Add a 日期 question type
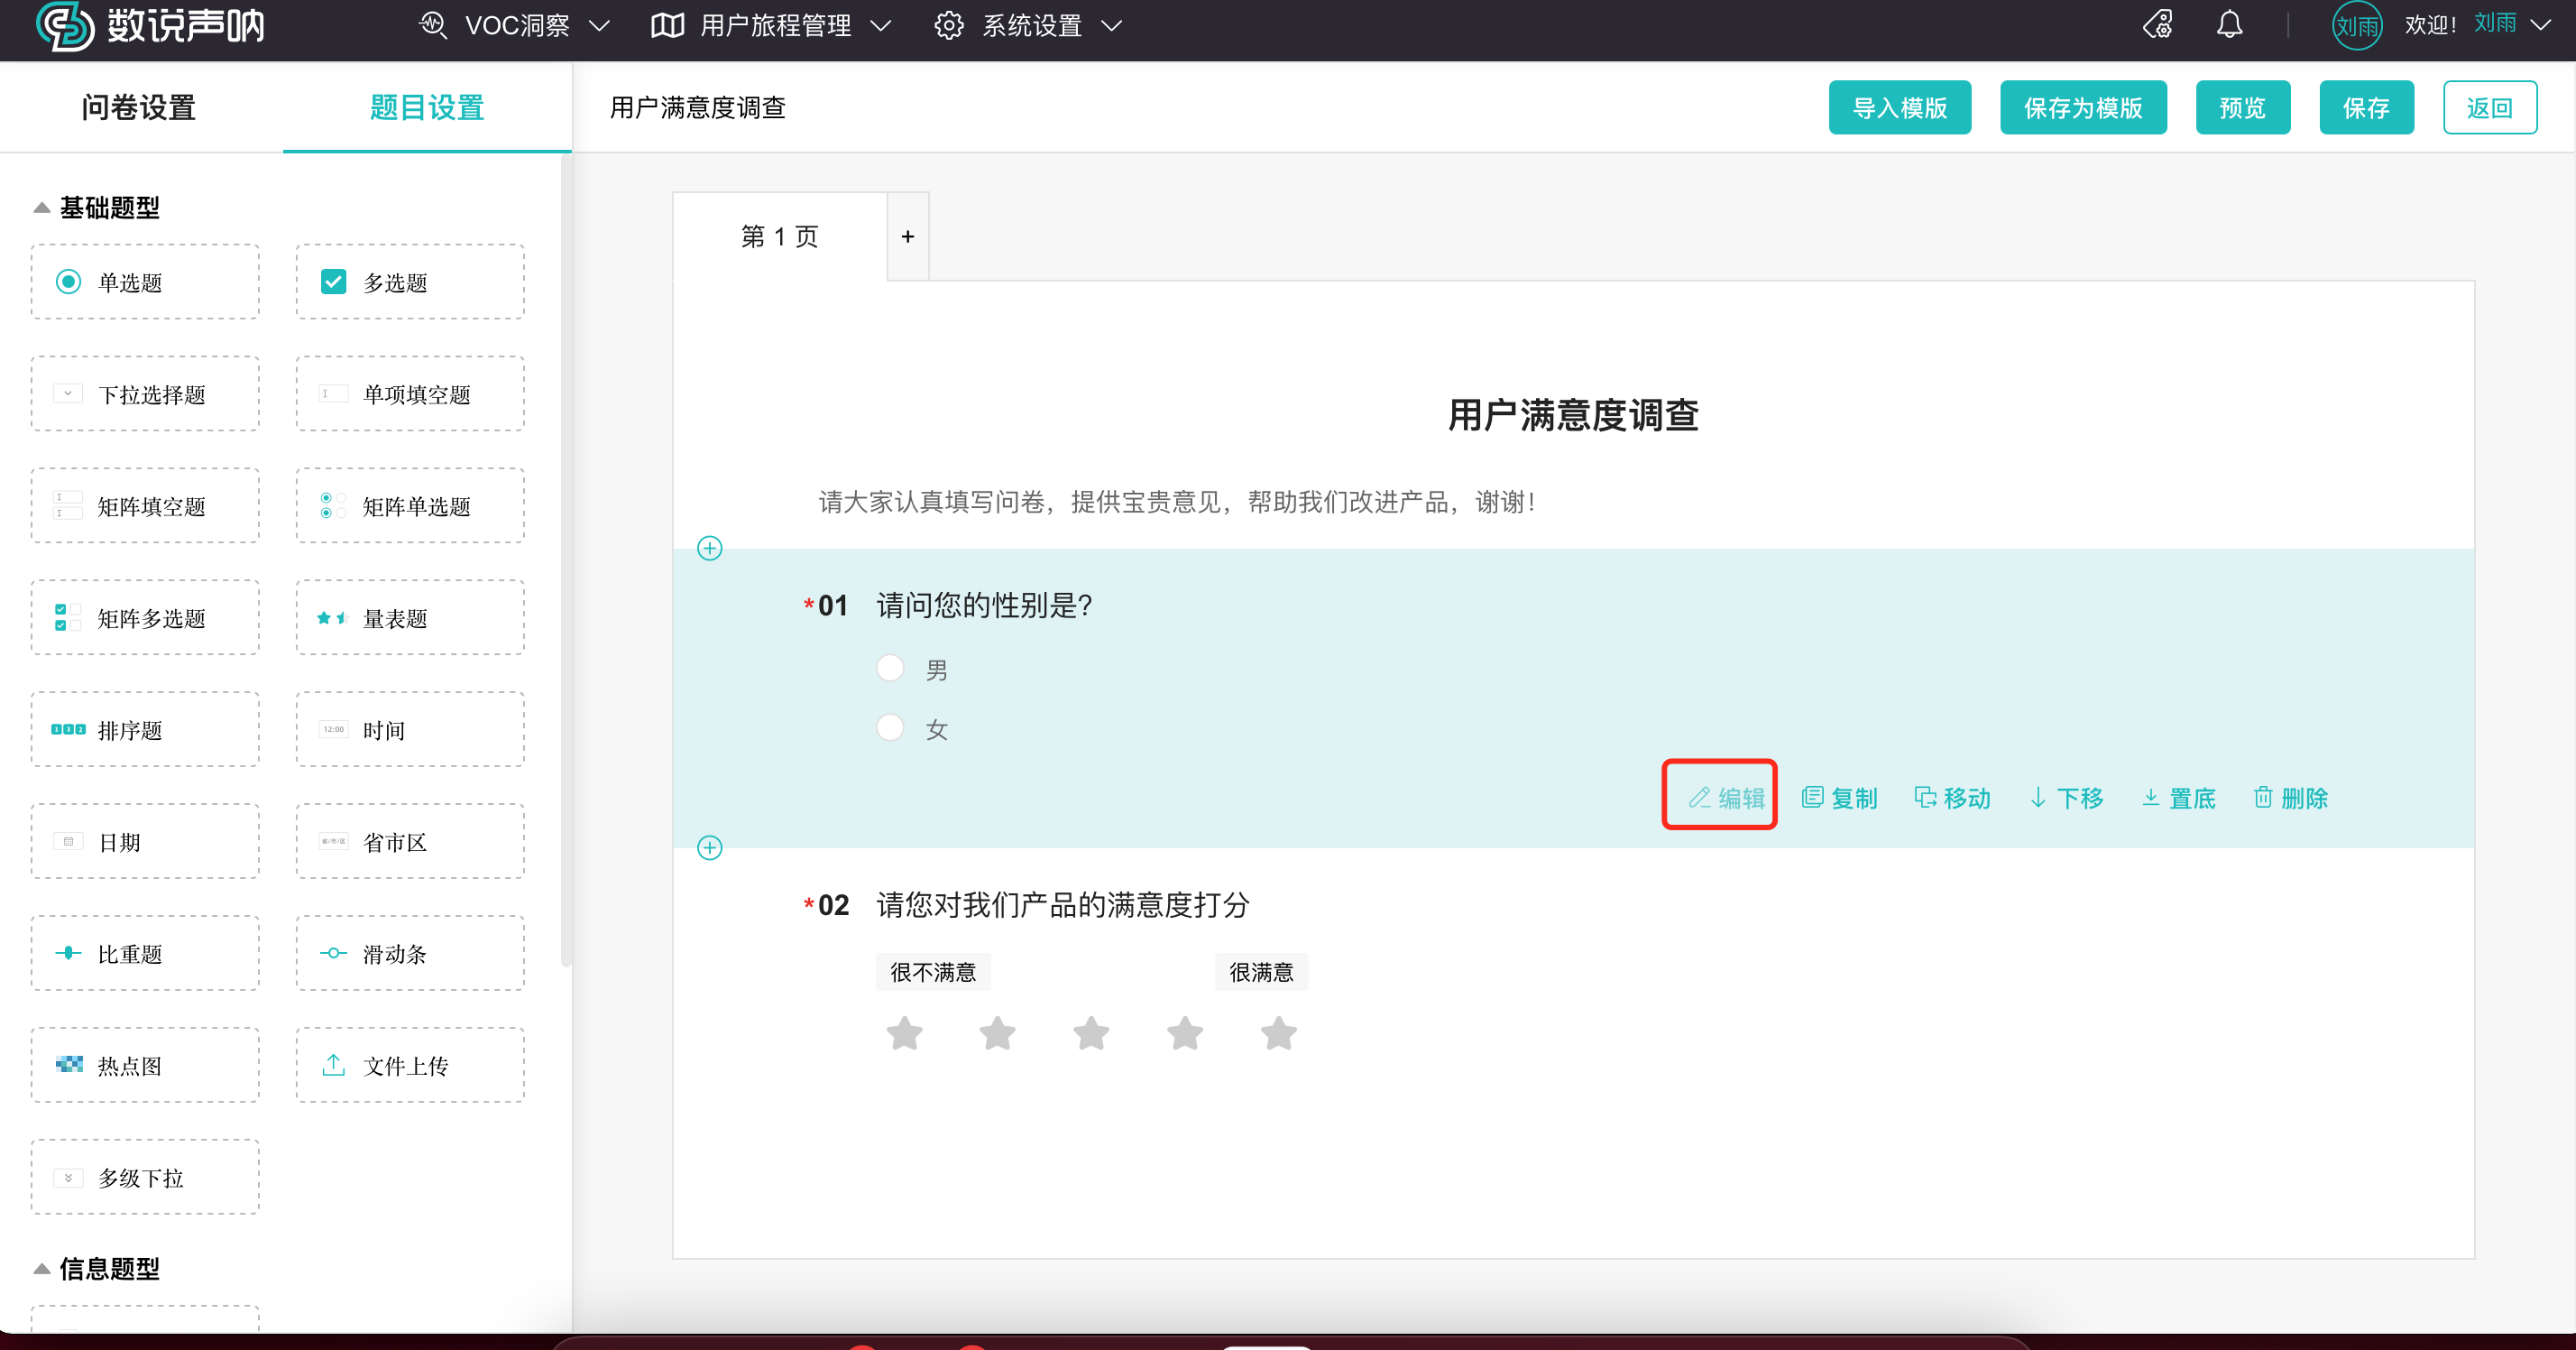This screenshot has width=2576, height=1350. tap(145, 843)
